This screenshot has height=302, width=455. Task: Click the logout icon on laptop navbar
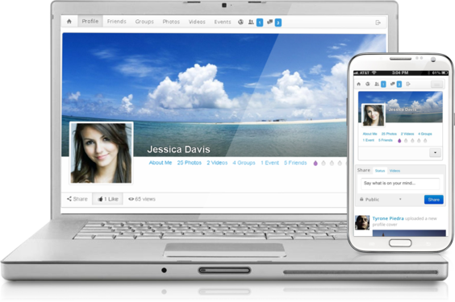[378, 23]
